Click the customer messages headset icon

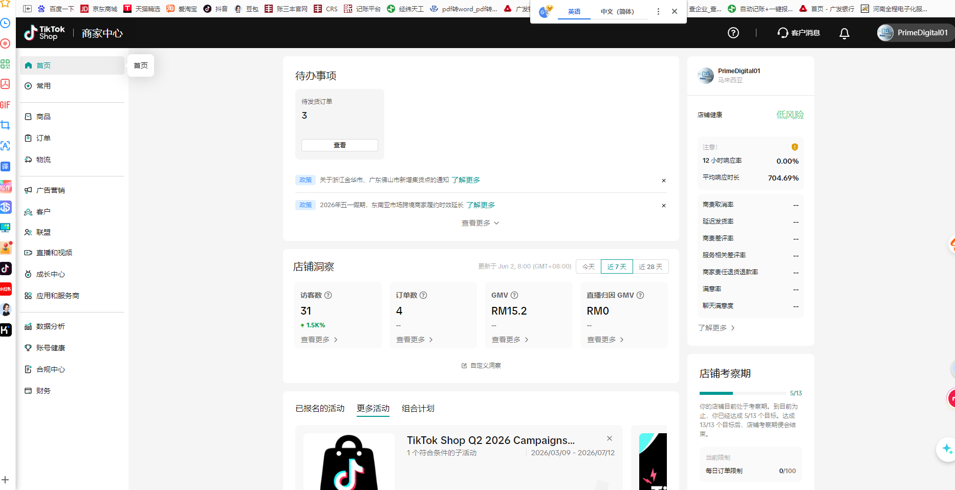783,33
